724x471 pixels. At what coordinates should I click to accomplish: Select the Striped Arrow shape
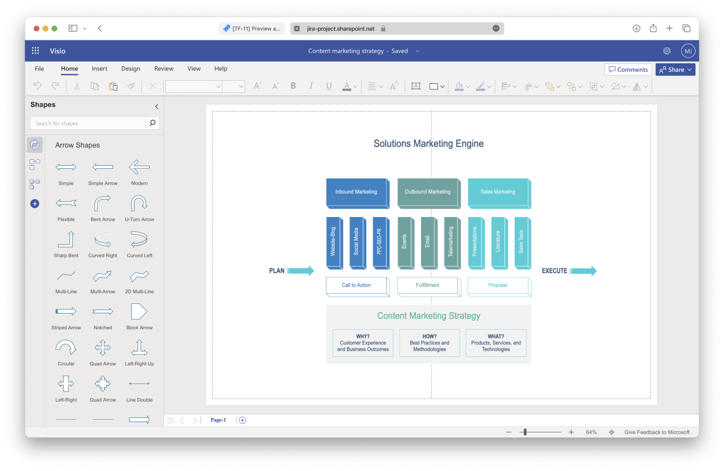(66, 312)
